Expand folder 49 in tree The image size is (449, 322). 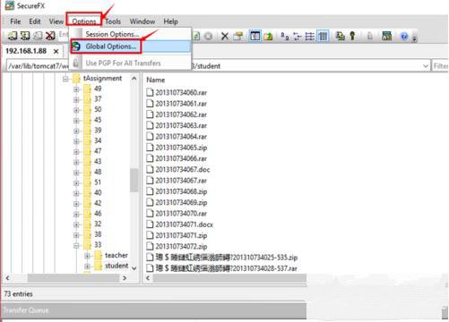click(76, 89)
